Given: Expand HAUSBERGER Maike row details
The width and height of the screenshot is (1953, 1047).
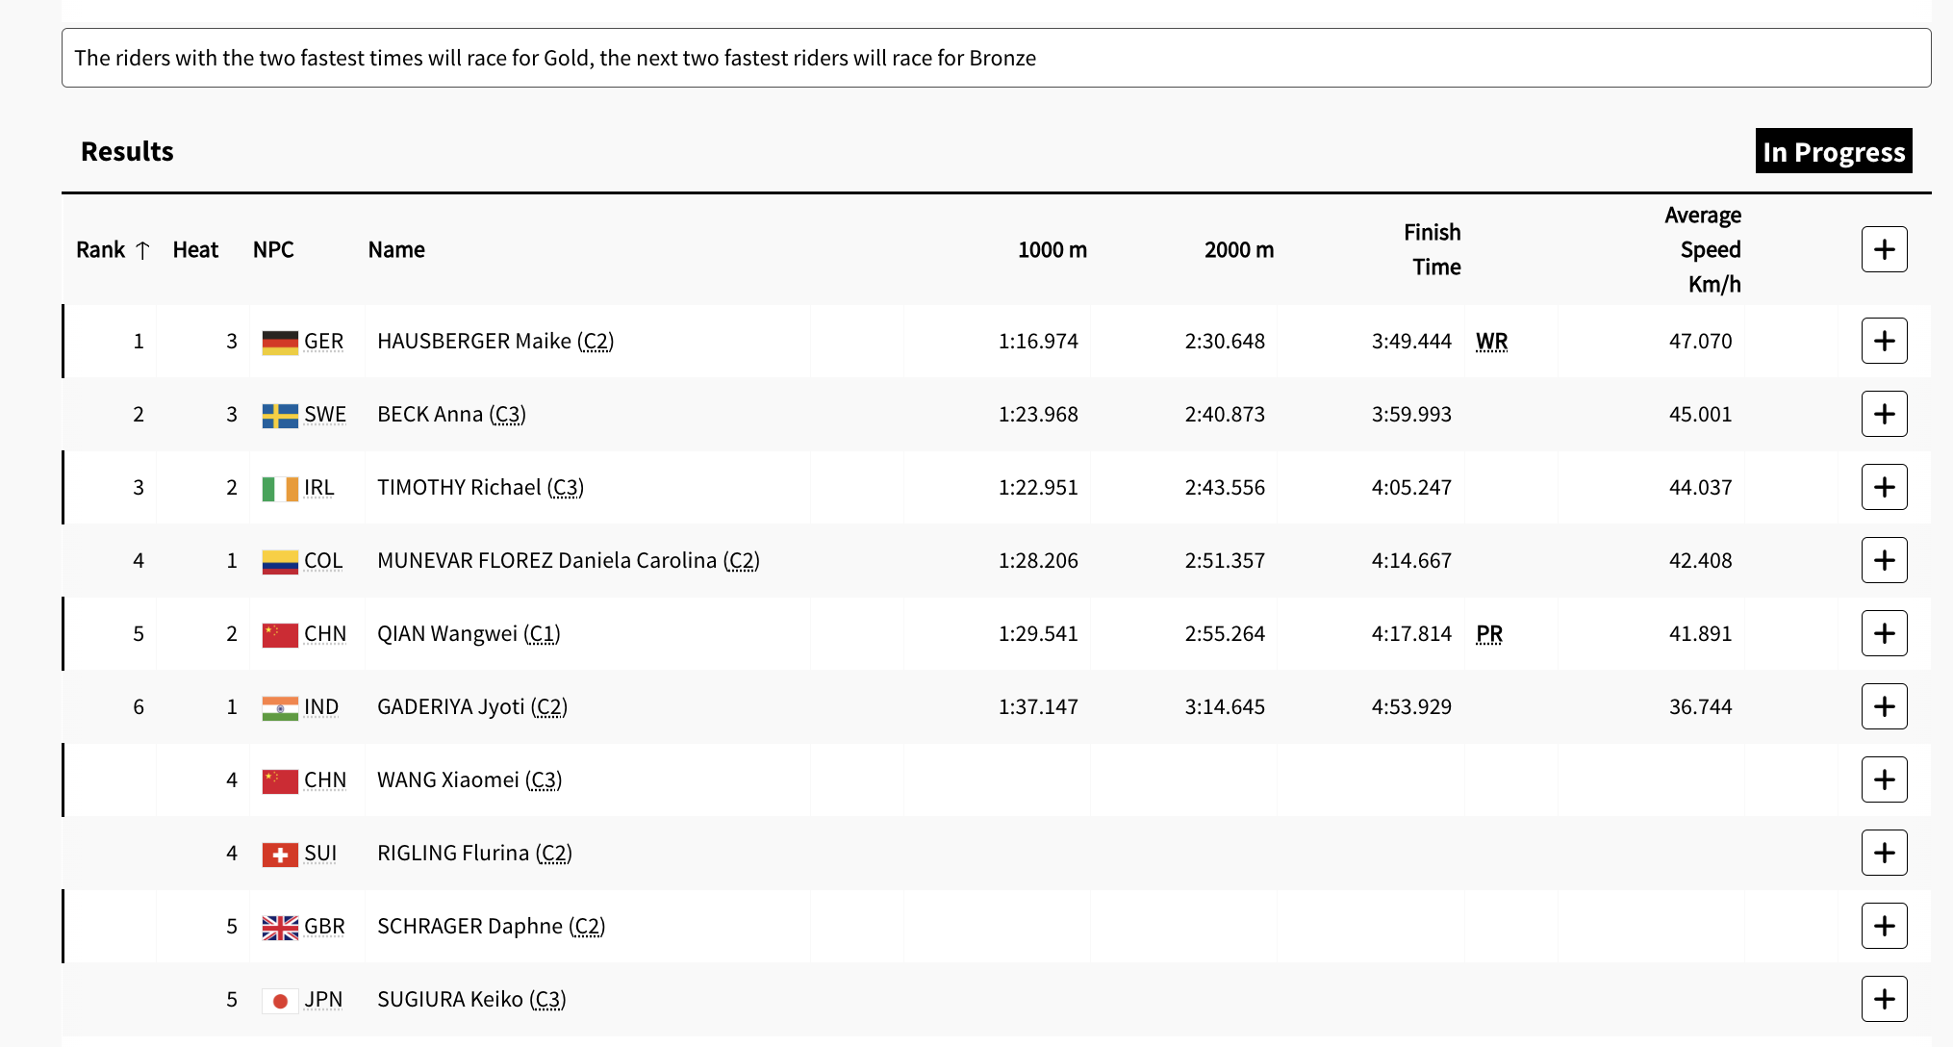Looking at the screenshot, I should point(1884,342).
